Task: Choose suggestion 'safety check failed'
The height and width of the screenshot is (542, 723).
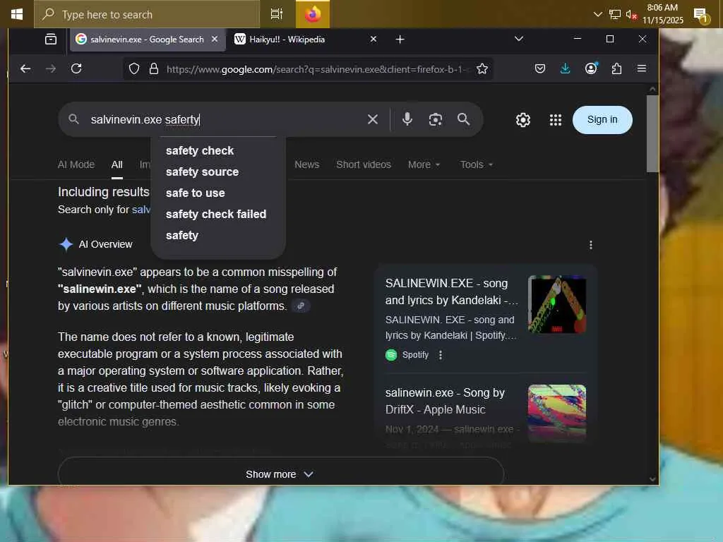Action: coord(217,215)
